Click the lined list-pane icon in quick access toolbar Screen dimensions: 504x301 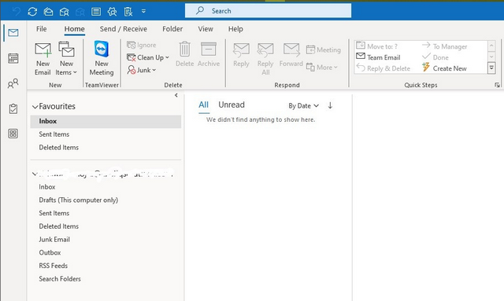click(x=96, y=12)
